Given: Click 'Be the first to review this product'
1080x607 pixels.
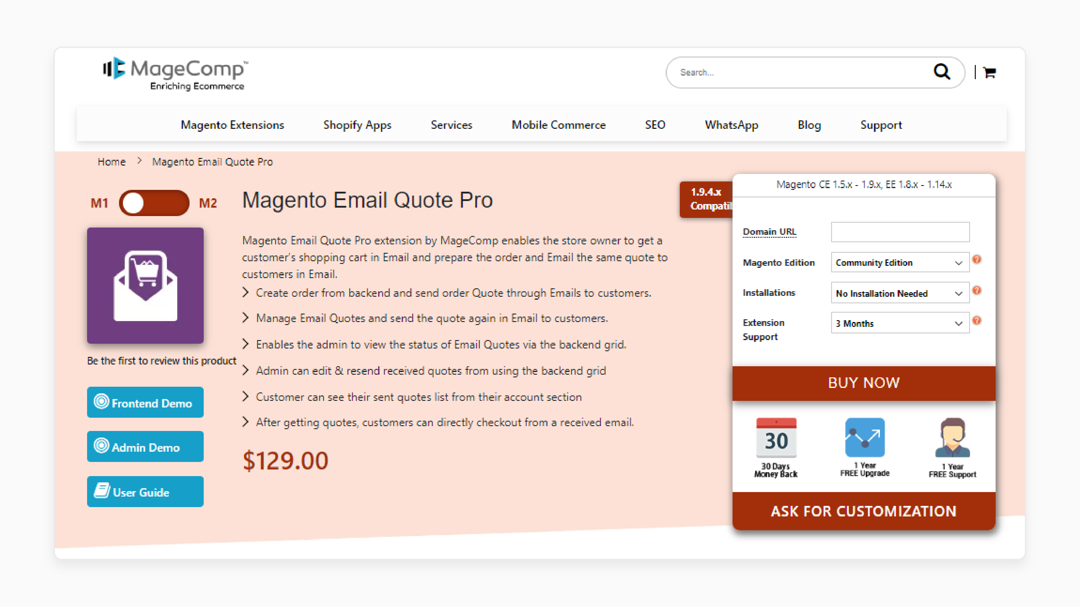Looking at the screenshot, I should 162,361.
